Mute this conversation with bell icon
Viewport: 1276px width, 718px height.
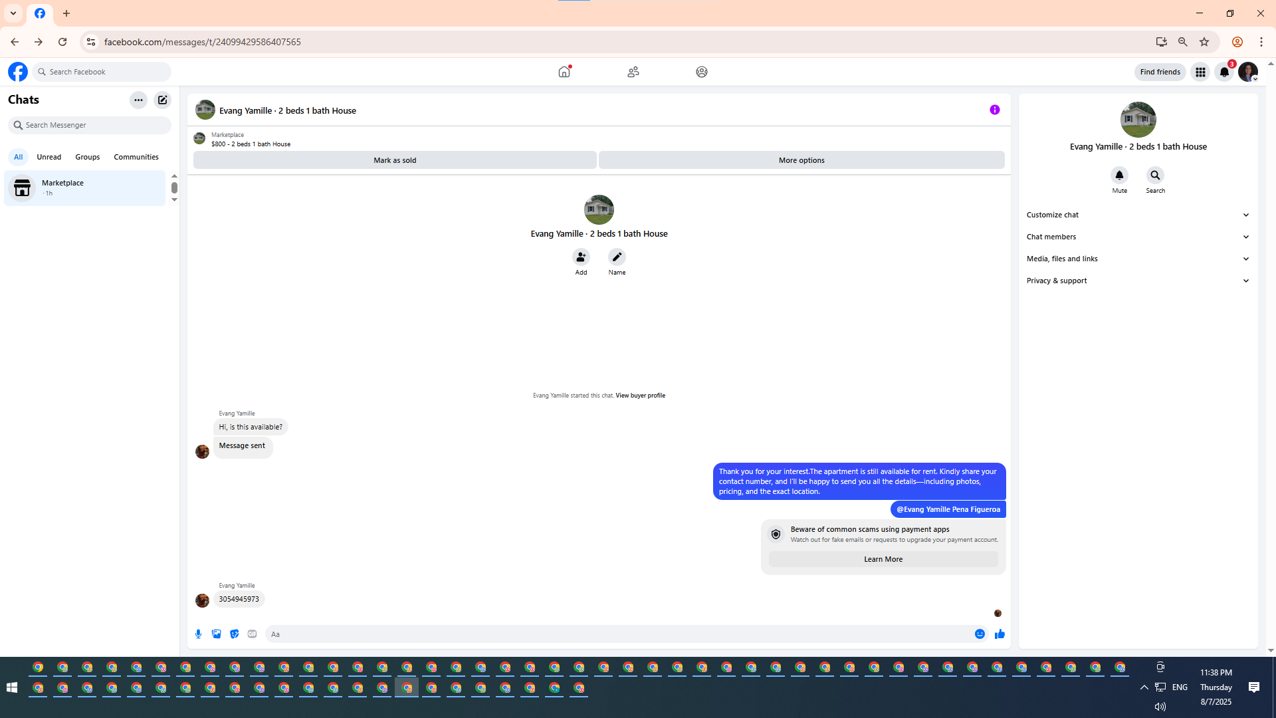pos(1119,176)
